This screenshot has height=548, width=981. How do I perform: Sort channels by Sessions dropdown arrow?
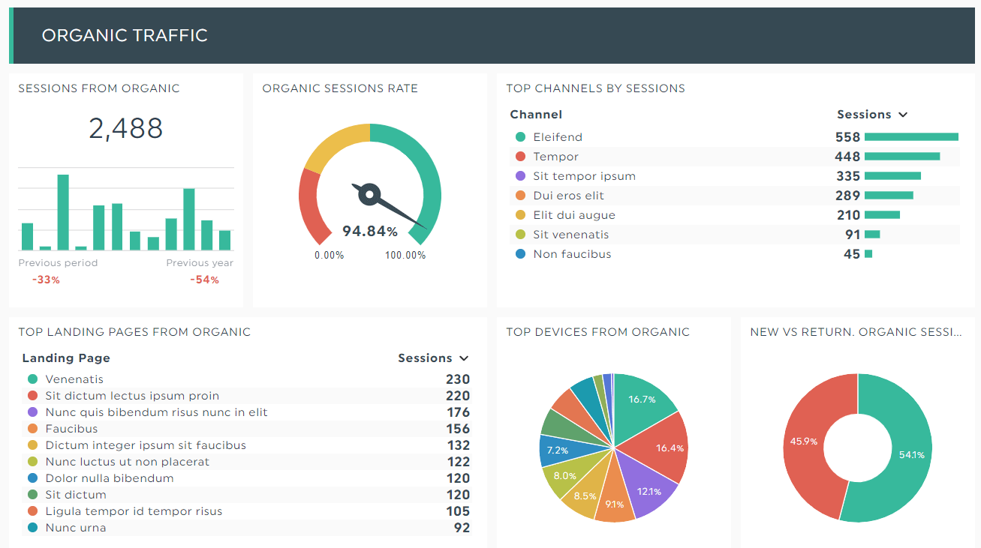pyautogui.click(x=903, y=115)
